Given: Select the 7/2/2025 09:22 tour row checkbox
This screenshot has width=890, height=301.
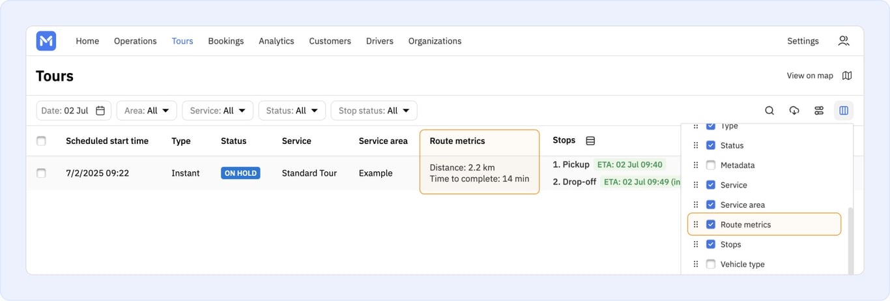Looking at the screenshot, I should [42, 173].
